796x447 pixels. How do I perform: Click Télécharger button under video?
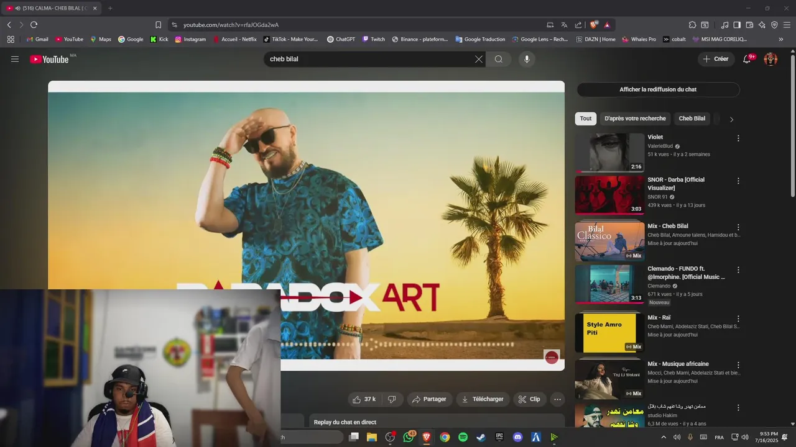tap(483, 399)
